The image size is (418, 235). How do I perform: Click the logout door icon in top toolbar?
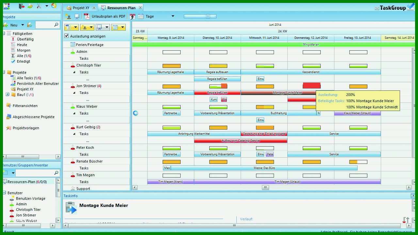pyautogui.click(x=22, y=6)
